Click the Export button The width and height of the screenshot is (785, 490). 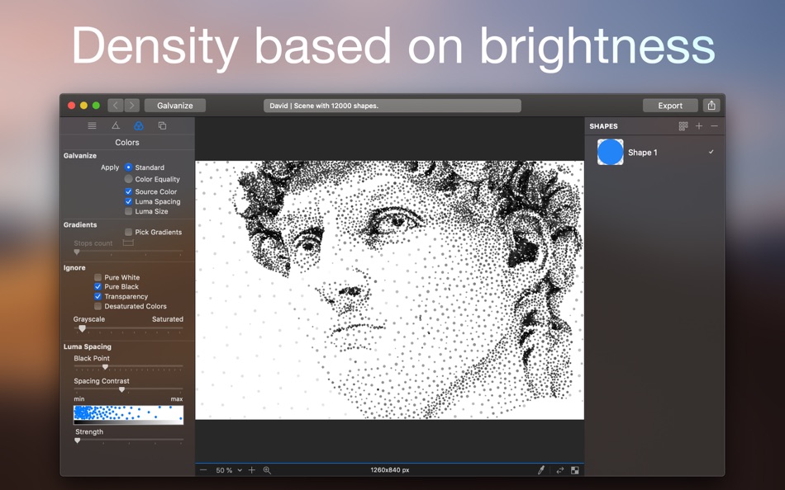tap(670, 106)
